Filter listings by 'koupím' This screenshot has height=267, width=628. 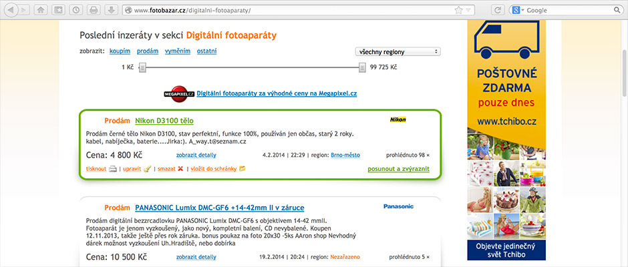coord(120,51)
